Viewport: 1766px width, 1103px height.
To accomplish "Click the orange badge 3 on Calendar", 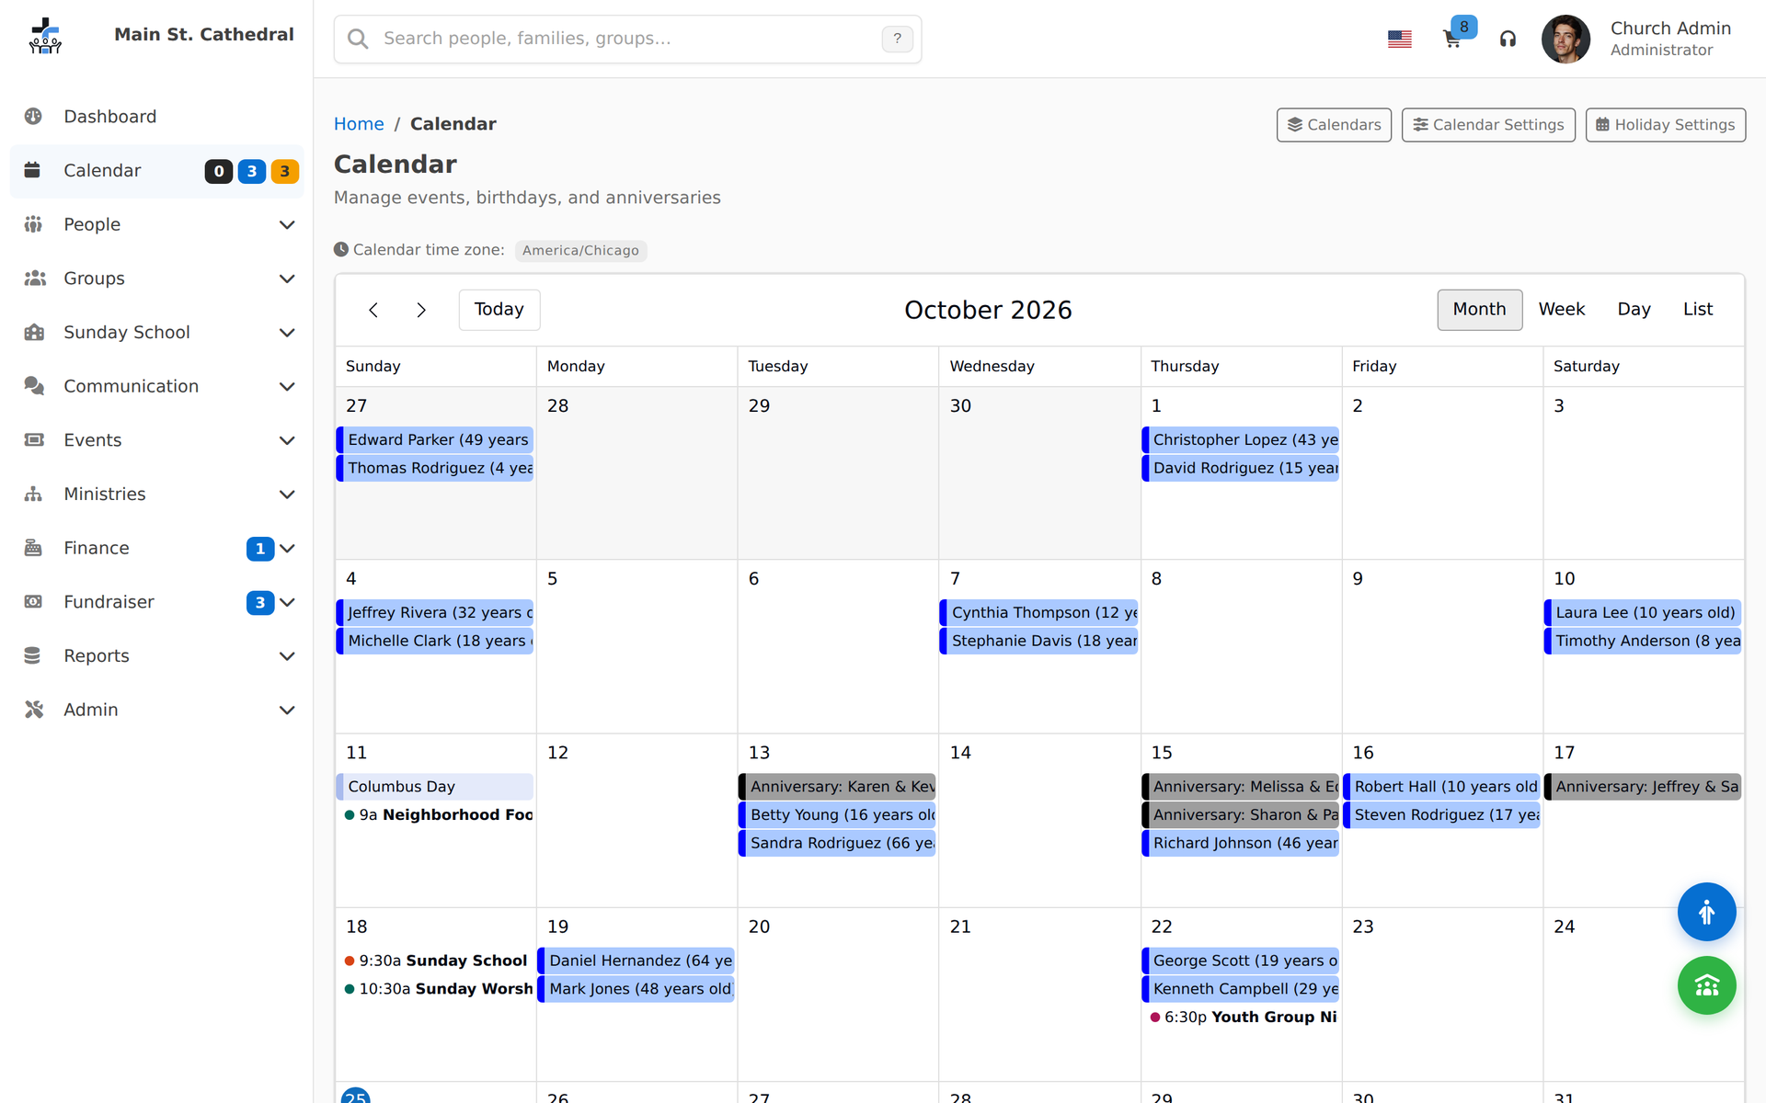I will [x=284, y=171].
